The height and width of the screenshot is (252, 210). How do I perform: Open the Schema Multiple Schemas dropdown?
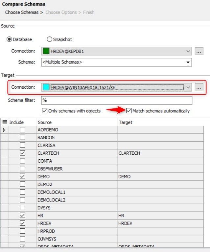pos(116,62)
